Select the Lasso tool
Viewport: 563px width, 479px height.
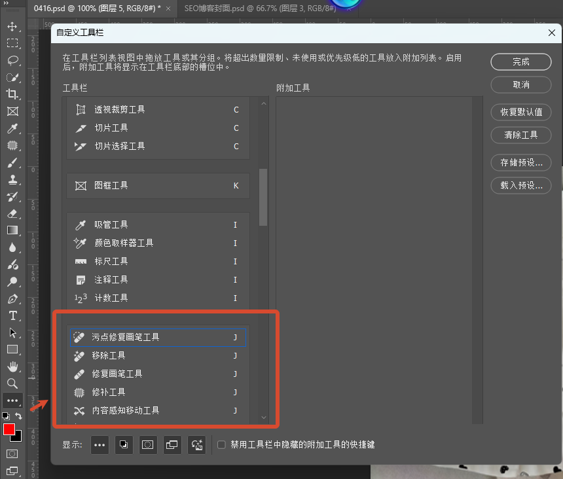12,61
